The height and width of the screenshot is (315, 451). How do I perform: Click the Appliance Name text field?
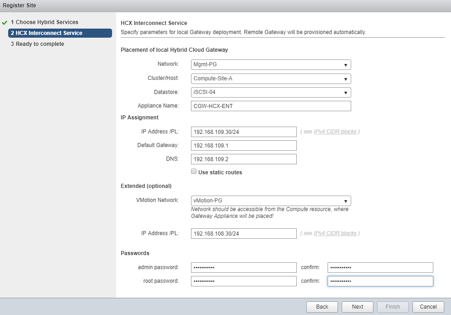(x=271, y=106)
